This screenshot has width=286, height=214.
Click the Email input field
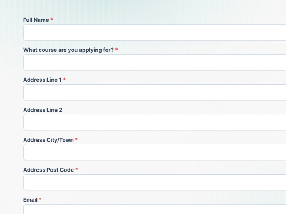(x=154, y=210)
